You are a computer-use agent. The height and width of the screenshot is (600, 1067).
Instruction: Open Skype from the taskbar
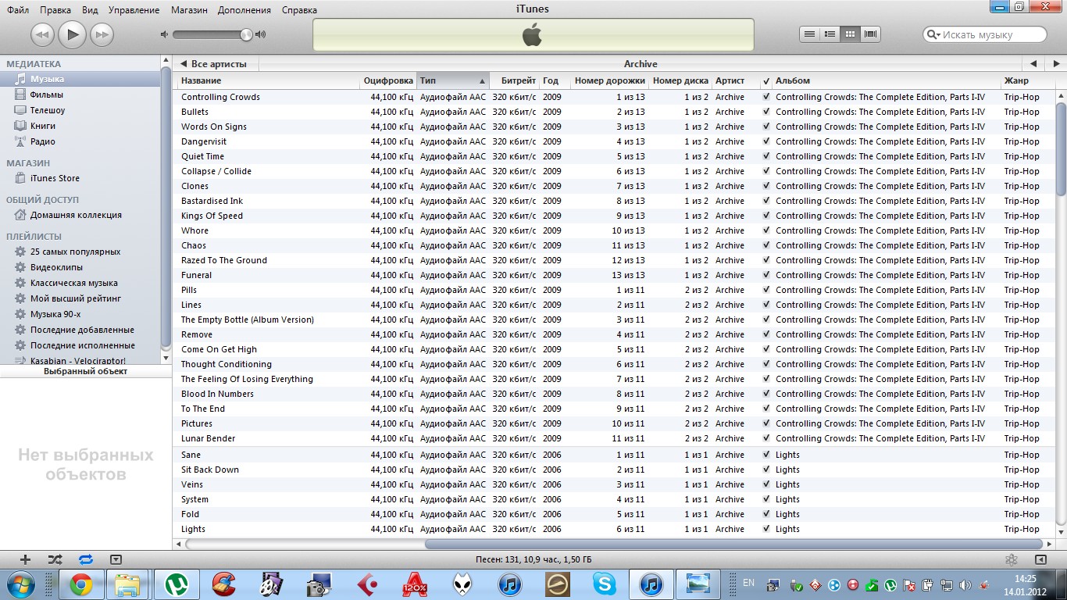[604, 584]
